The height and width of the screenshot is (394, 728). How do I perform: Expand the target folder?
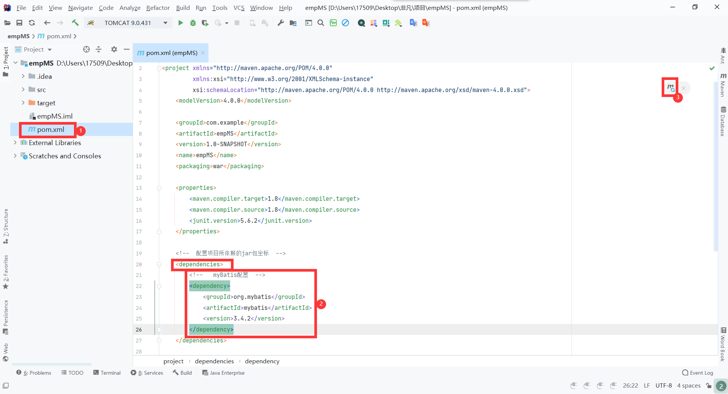23,103
